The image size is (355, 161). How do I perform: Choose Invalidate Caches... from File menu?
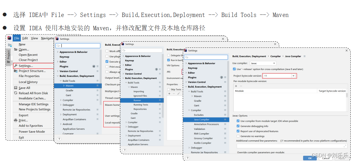click(x=32, y=98)
